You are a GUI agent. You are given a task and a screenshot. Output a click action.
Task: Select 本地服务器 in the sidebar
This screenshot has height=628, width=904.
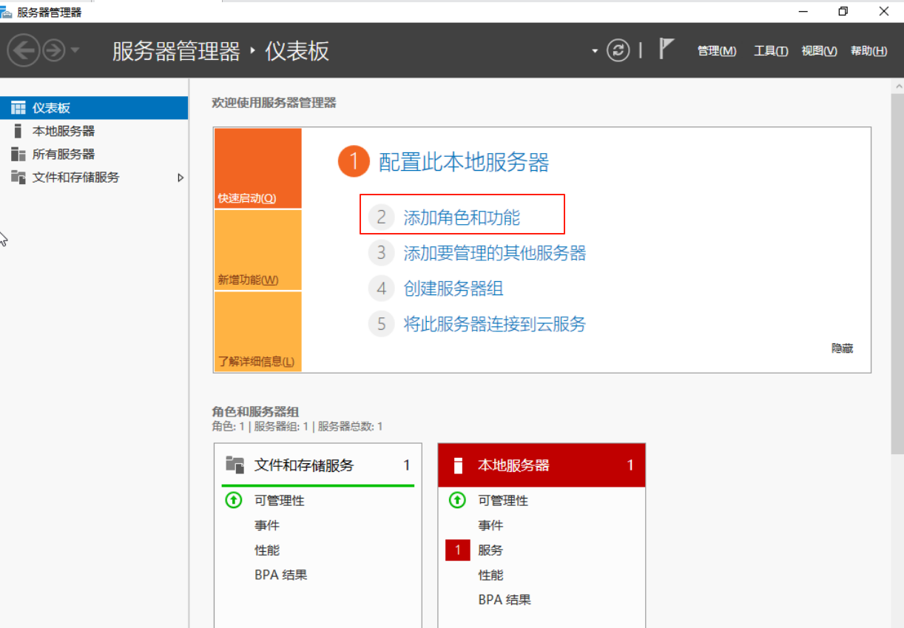[x=94, y=131]
